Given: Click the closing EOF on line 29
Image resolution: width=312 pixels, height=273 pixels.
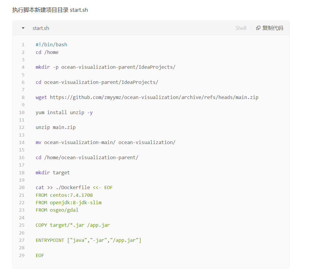Looking at the screenshot, I should 39,255.
